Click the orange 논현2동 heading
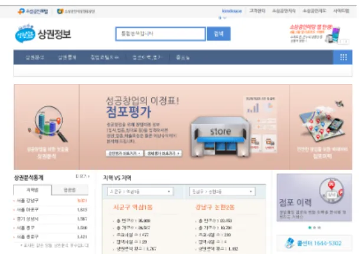The image size is (359, 254). tap(215, 207)
